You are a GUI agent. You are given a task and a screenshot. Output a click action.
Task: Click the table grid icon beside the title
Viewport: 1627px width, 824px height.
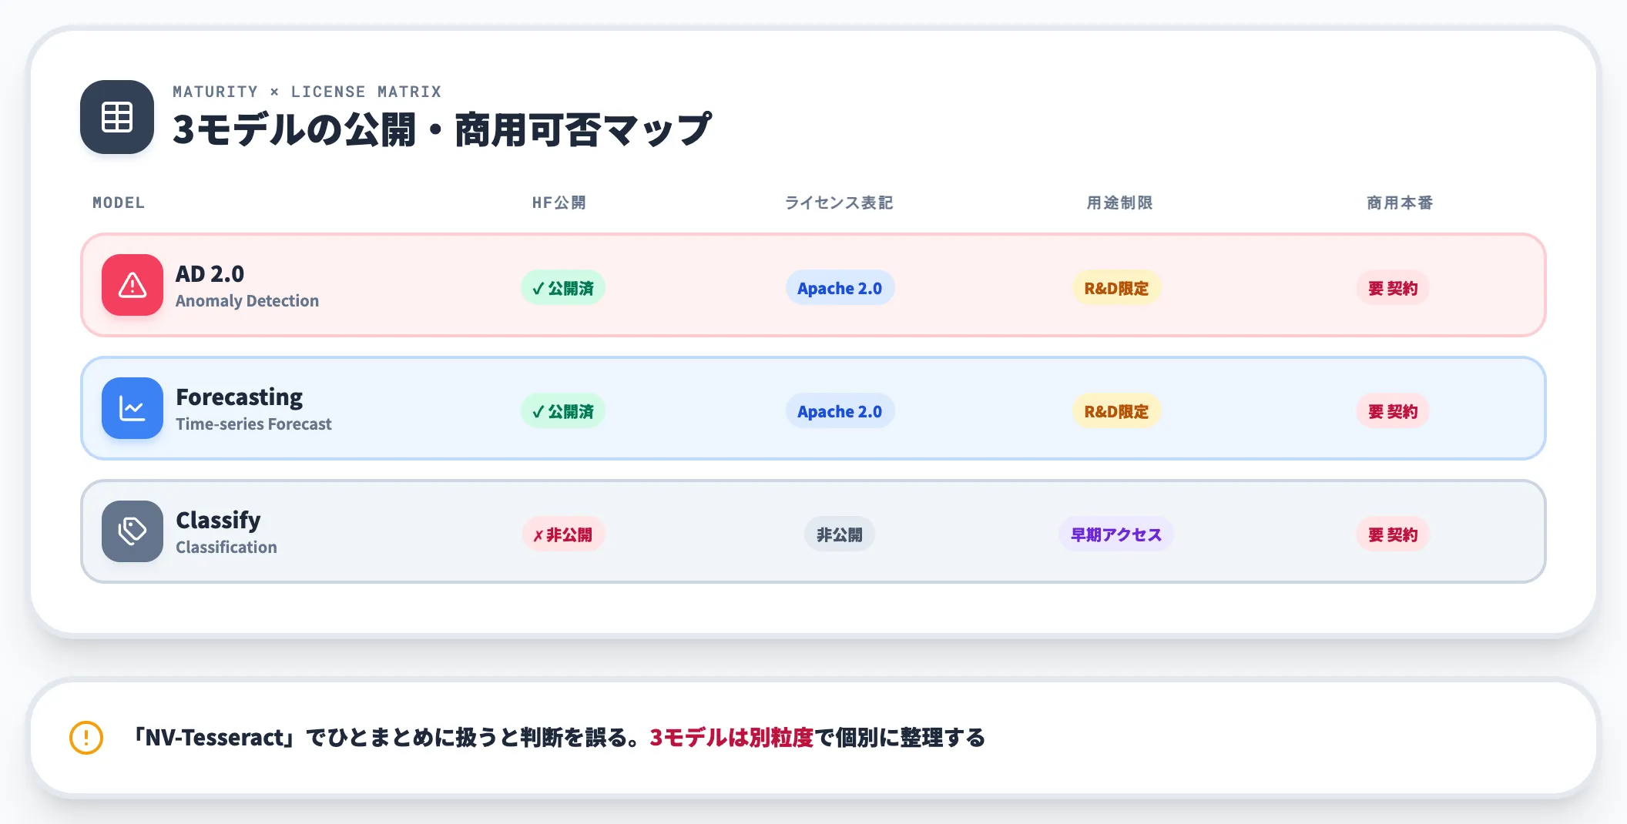117,117
